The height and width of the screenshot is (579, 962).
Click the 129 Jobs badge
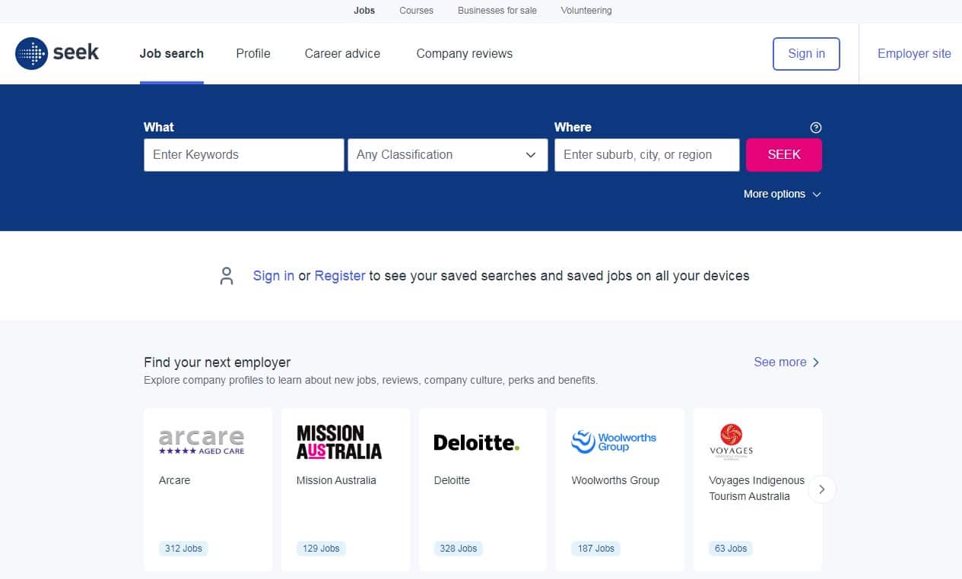(321, 549)
